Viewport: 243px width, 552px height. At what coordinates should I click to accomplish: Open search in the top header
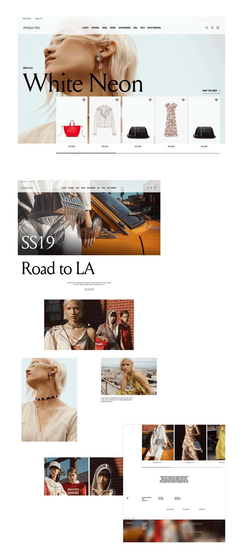pyautogui.click(x=207, y=28)
